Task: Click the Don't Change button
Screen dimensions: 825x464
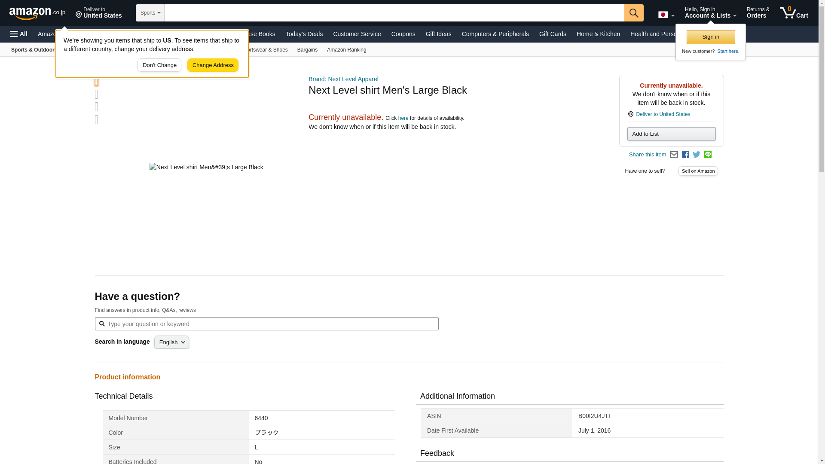Action: (x=159, y=65)
